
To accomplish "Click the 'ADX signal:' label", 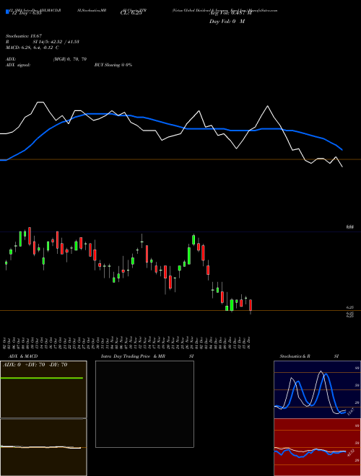I will coord(18,65).
